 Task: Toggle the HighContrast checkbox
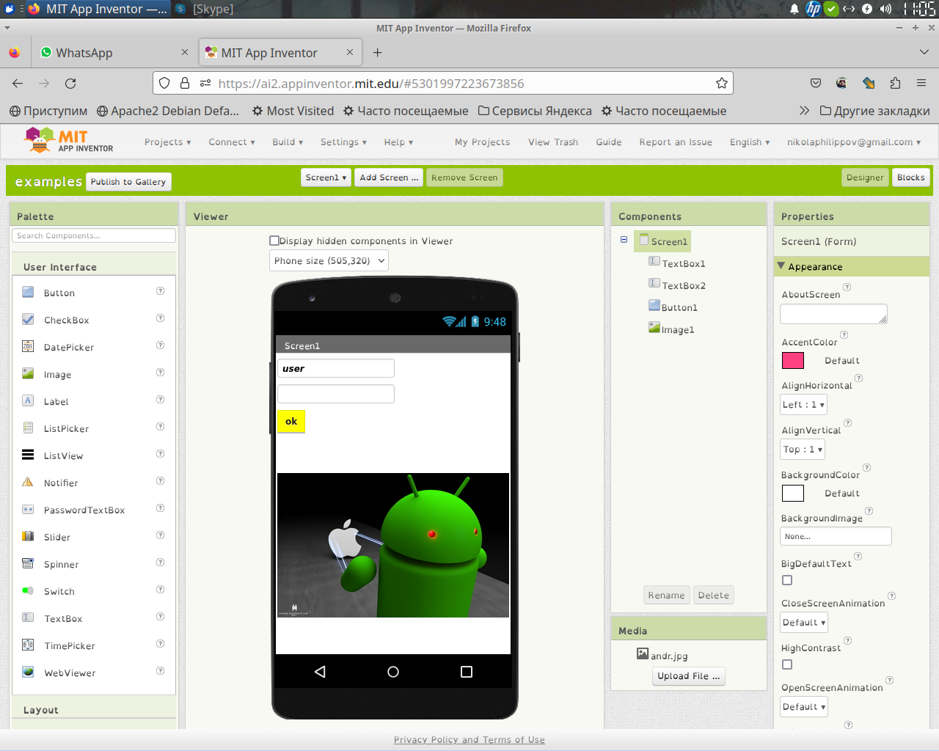(787, 664)
